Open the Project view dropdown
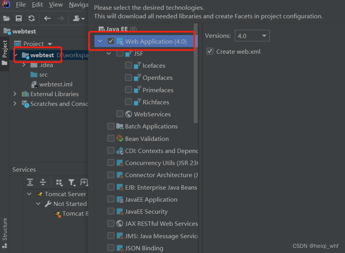 pos(50,44)
